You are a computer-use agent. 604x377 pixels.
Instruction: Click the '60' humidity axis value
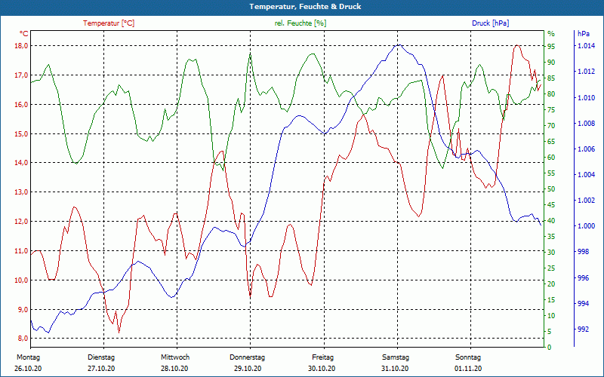(551, 158)
